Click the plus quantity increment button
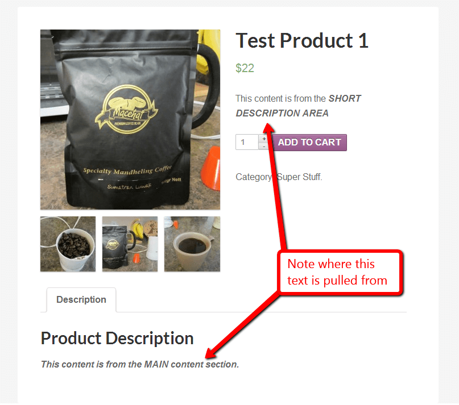 click(264, 139)
